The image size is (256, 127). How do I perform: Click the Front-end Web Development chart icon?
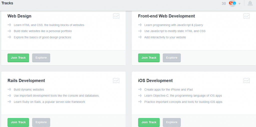click(x=246, y=16)
